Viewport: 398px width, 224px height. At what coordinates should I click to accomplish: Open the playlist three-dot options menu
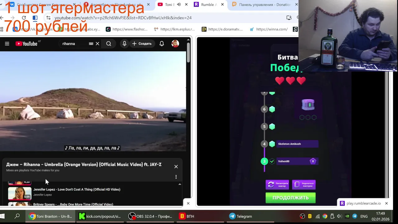point(176,177)
